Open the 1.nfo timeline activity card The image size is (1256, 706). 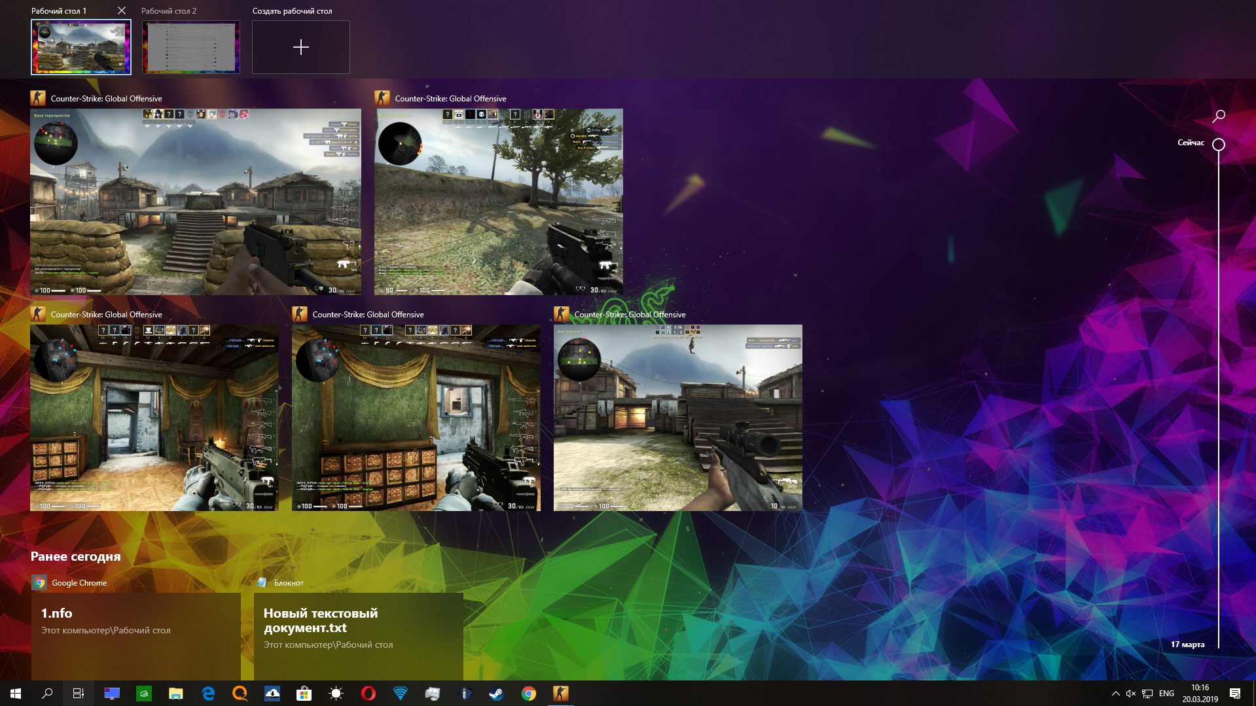pos(136,637)
